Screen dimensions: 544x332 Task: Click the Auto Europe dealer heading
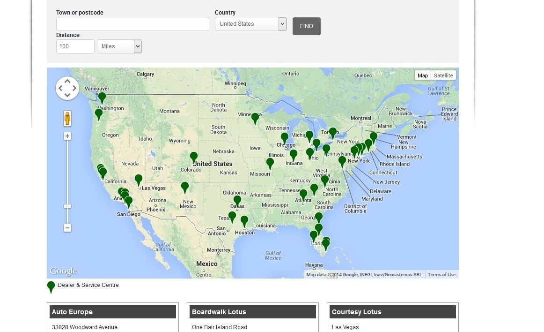pyautogui.click(x=113, y=312)
